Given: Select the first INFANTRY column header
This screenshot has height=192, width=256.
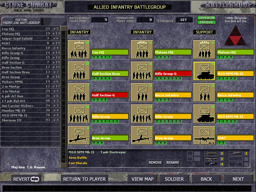Looking at the screenshot, I should (79, 32).
